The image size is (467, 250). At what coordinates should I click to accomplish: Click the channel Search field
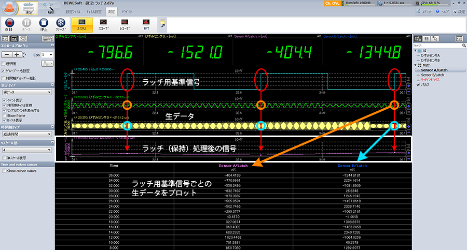coord(437,46)
